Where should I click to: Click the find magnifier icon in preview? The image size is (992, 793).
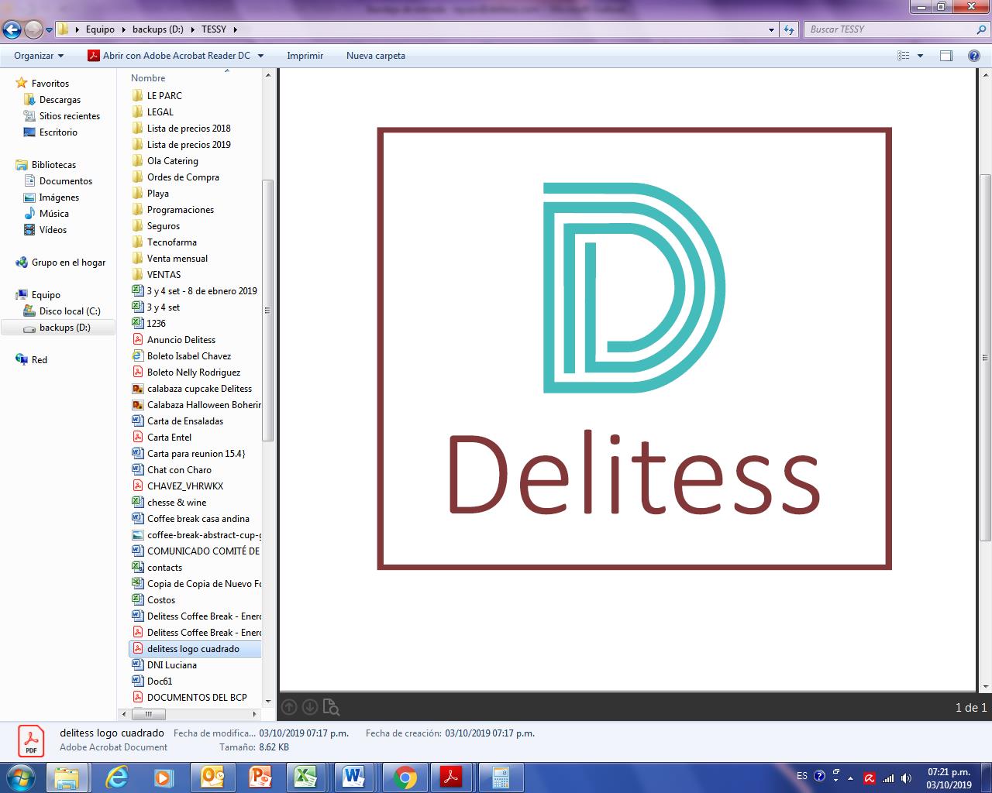(x=331, y=707)
